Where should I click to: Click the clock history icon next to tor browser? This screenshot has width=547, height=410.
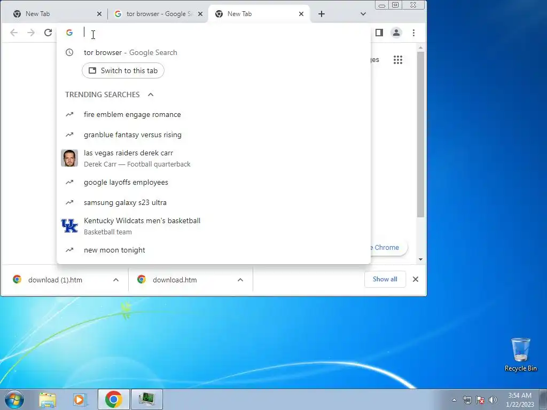(x=69, y=53)
